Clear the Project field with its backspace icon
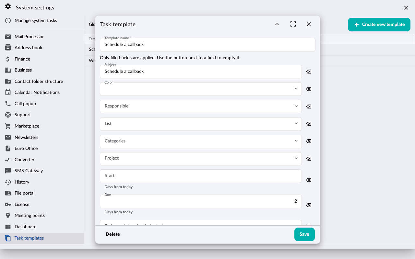 [x=309, y=159]
